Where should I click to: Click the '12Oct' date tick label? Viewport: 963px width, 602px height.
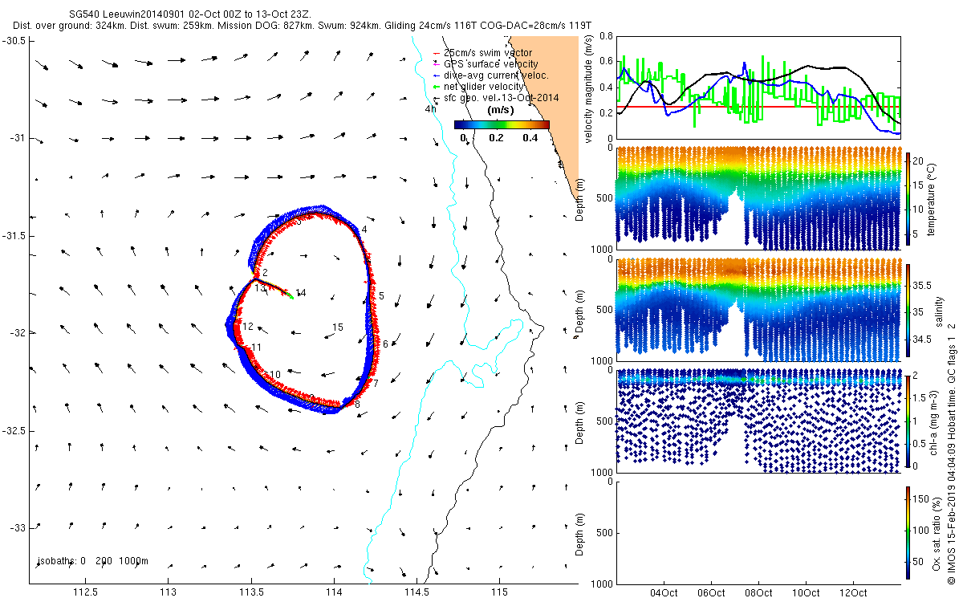[852, 593]
